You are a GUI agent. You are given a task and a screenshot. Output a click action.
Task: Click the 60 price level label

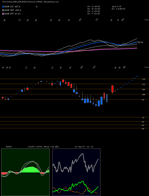pyautogui.click(x=143, y=129)
